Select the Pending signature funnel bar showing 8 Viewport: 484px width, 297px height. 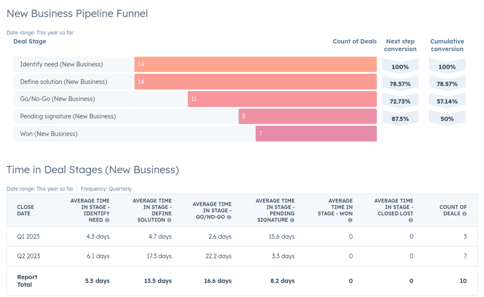(x=307, y=116)
